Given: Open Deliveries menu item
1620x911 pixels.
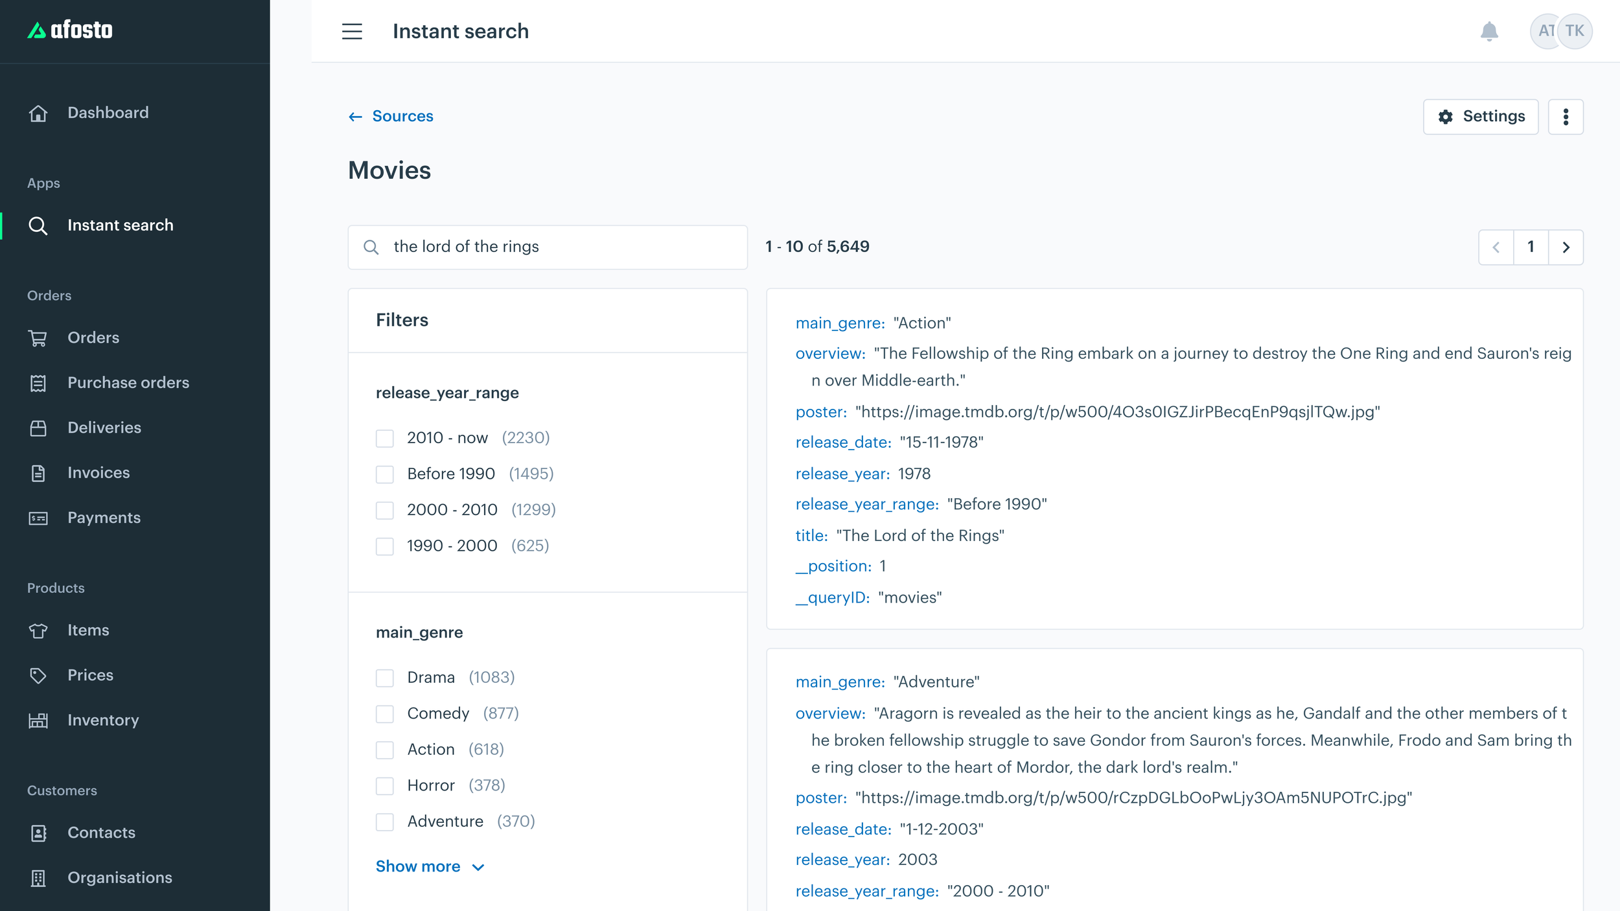Looking at the screenshot, I should (x=104, y=428).
